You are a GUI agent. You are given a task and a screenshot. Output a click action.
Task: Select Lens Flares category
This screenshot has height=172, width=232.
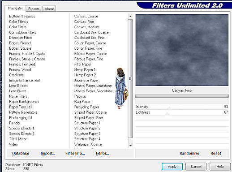point(17,91)
